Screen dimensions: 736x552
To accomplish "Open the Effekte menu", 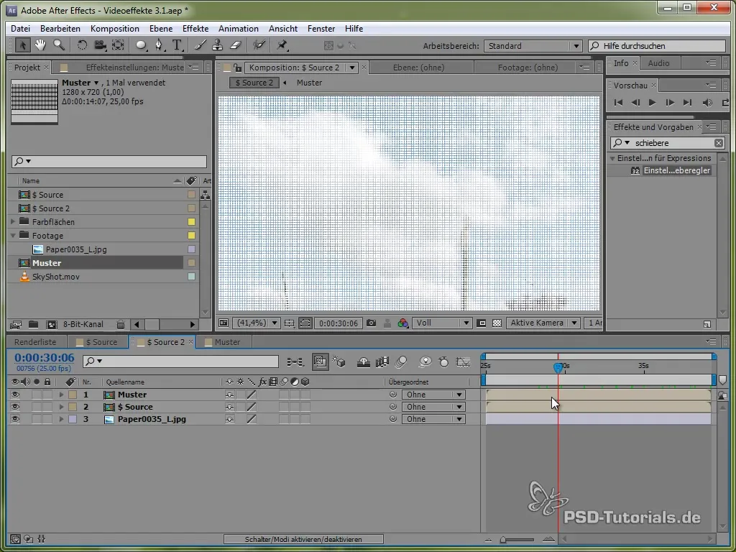I will (195, 29).
